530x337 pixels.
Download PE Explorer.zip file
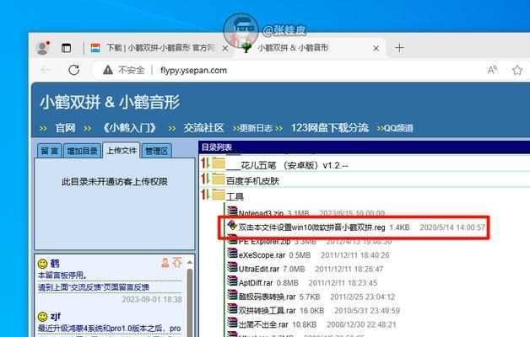coord(264,242)
